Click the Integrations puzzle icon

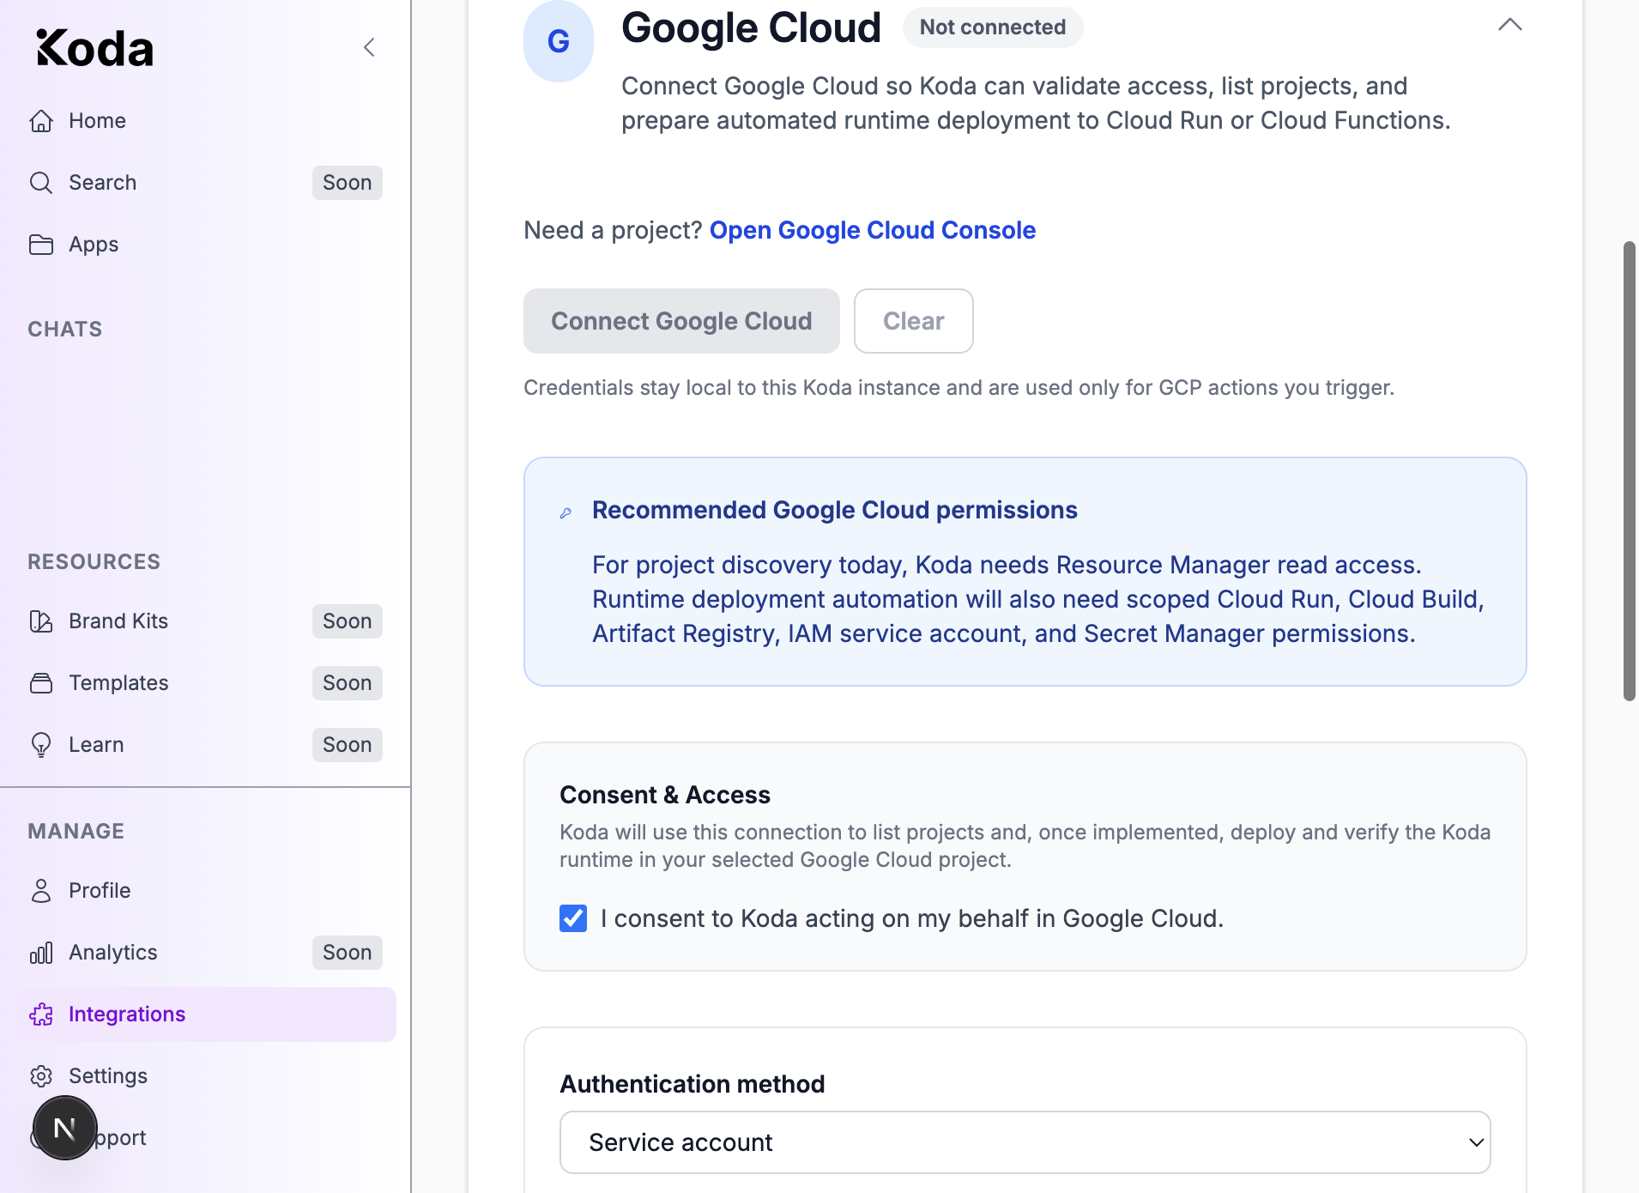click(x=41, y=1014)
